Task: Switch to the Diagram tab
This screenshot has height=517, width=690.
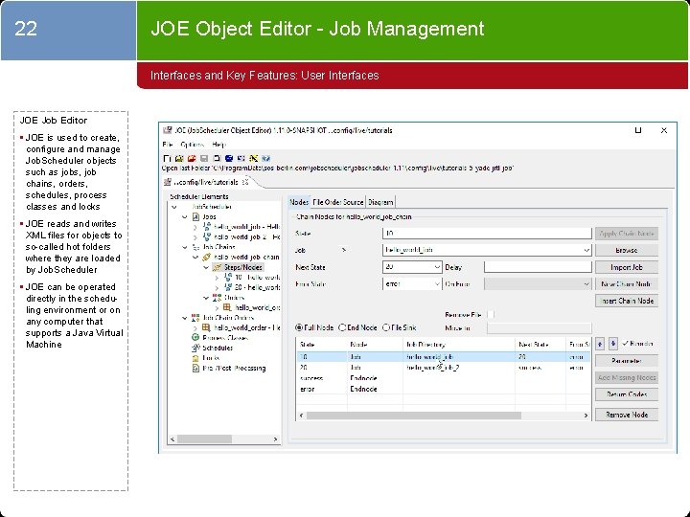Action: point(380,202)
